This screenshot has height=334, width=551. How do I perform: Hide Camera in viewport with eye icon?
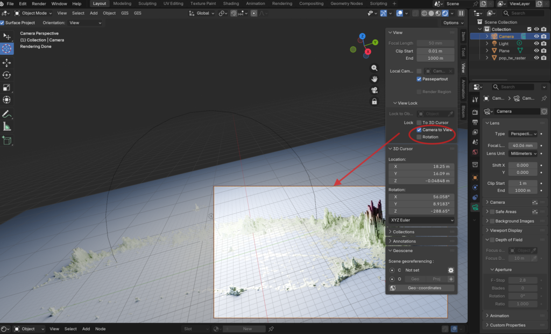[536, 37]
